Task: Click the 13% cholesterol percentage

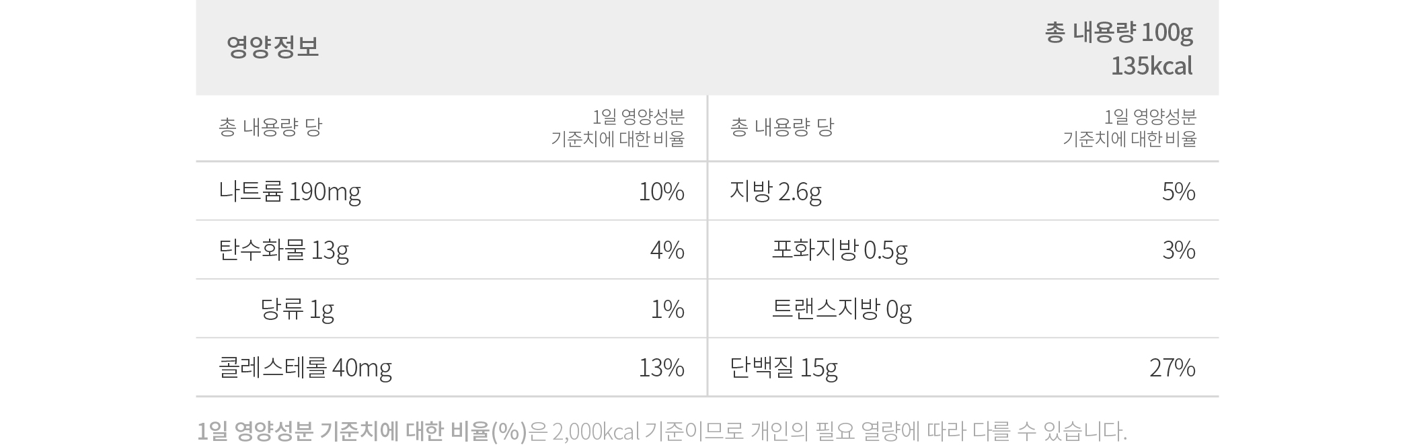Action: (x=662, y=368)
